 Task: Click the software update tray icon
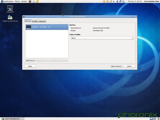[107, 1]
